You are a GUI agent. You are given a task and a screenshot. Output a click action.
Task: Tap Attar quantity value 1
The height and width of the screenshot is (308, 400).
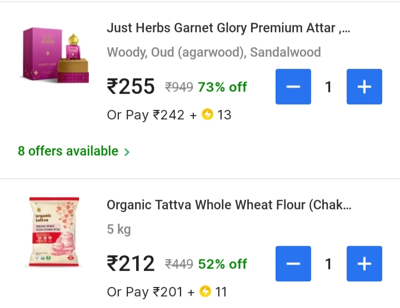pos(328,87)
